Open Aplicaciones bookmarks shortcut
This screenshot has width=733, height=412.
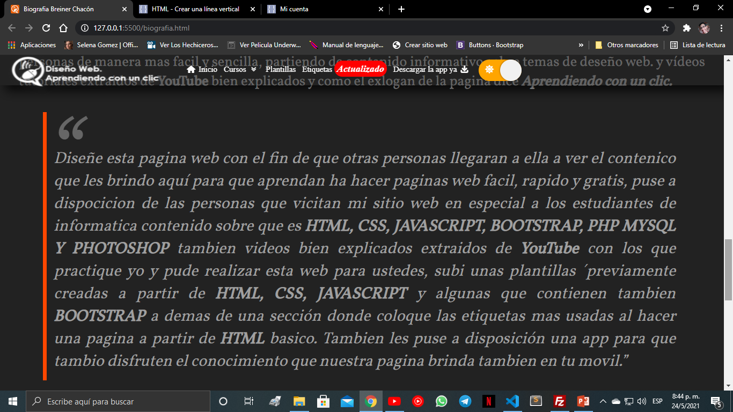[x=32, y=45]
